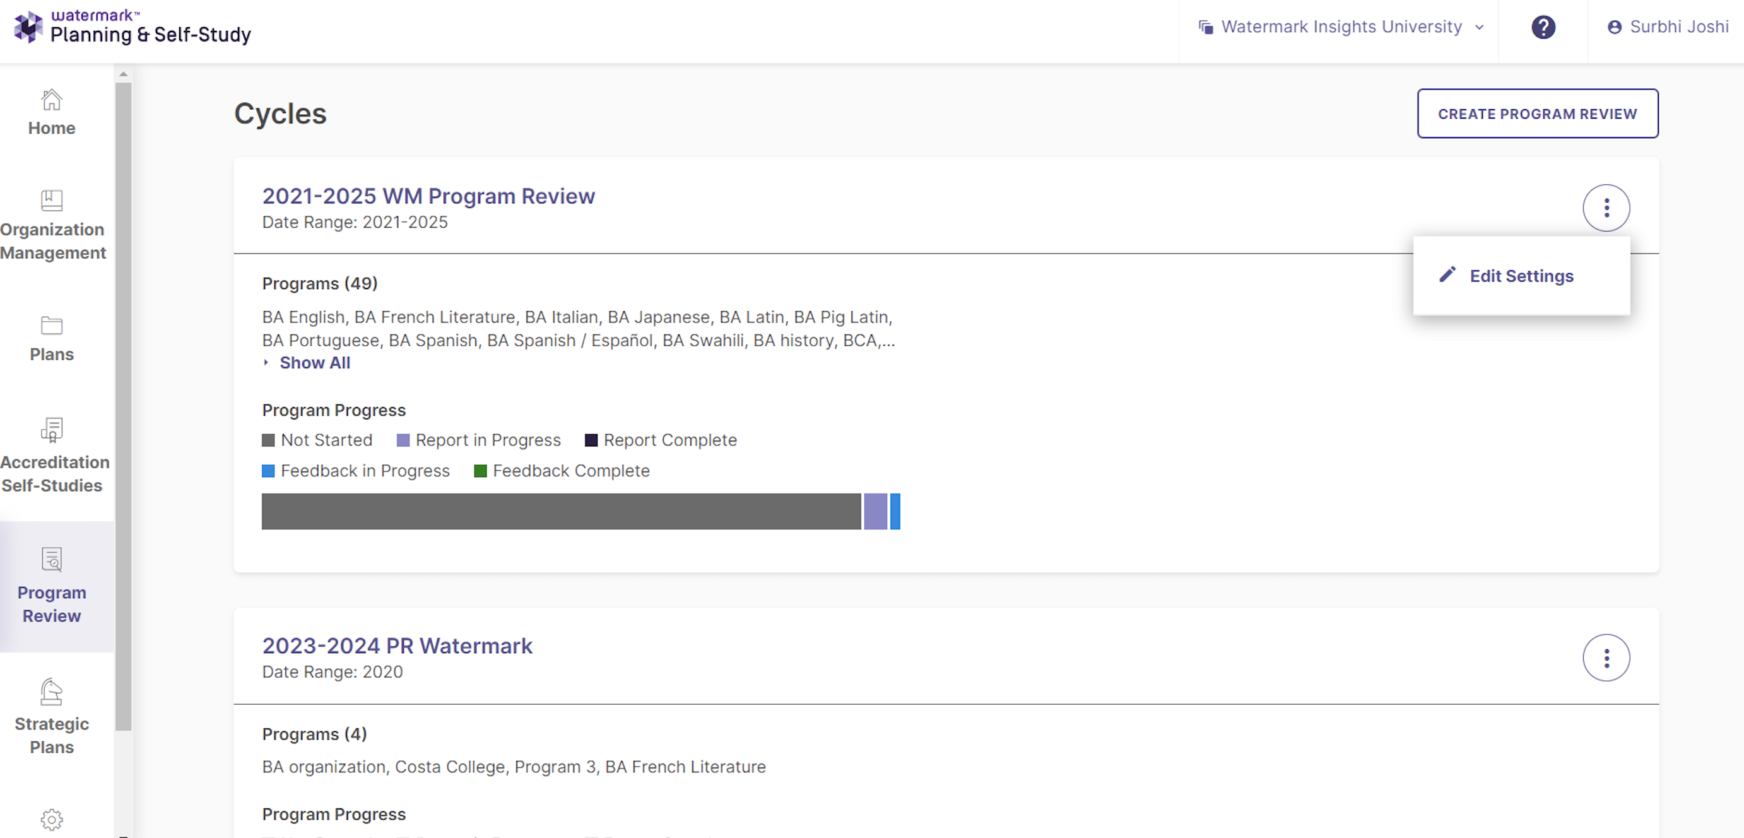Click Date Range: 2021-2025 text
This screenshot has width=1744, height=838.
pos(355,222)
